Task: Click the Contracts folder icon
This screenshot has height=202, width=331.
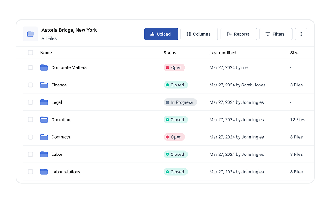Action: click(x=44, y=137)
